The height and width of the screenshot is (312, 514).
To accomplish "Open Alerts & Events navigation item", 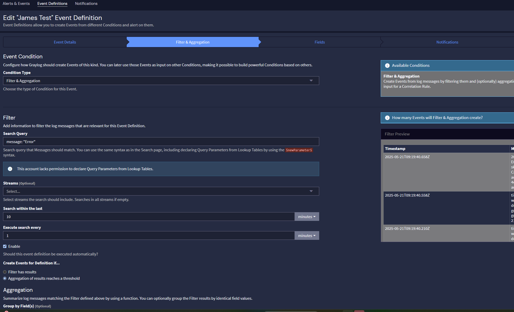I will 16,4.
